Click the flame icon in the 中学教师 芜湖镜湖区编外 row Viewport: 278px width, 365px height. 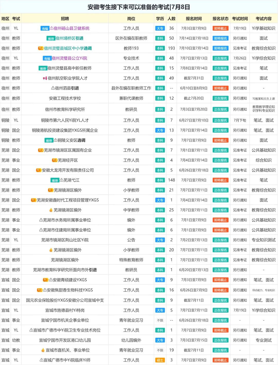click(x=51, y=210)
